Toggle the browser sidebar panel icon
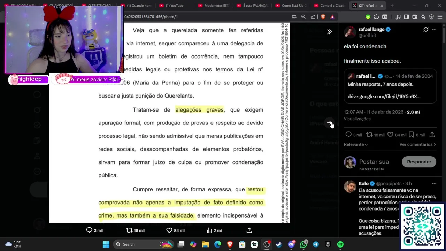 pyautogui.click(x=406, y=17)
